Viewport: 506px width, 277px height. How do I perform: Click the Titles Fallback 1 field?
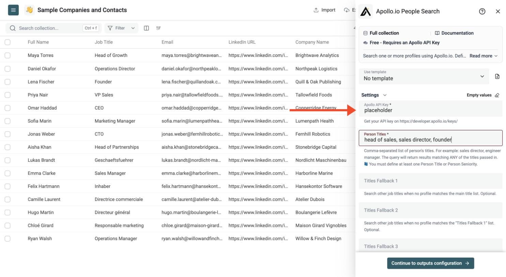click(x=431, y=181)
